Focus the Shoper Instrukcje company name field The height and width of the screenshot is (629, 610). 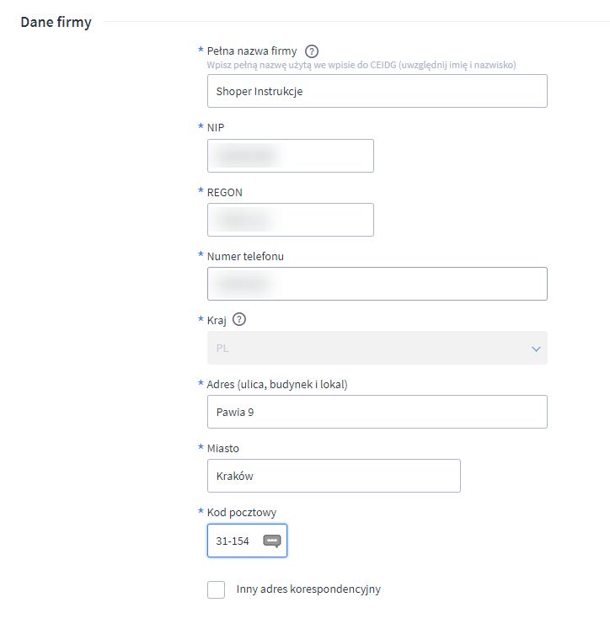377,92
